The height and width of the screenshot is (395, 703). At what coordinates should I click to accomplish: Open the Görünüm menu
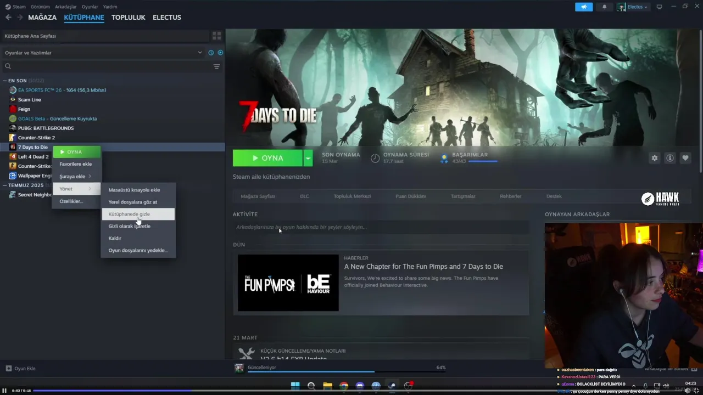(x=41, y=7)
